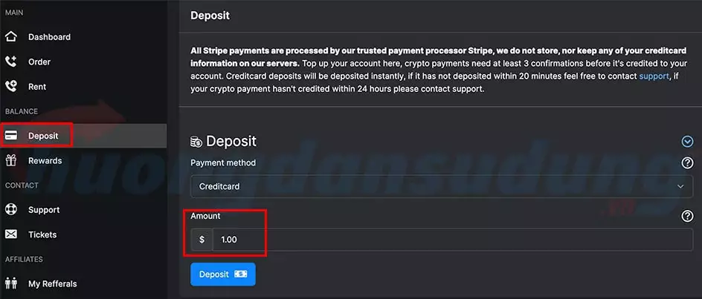The height and width of the screenshot is (299, 702).
Task: Click the Rewards gift icon
Action: [11, 160]
